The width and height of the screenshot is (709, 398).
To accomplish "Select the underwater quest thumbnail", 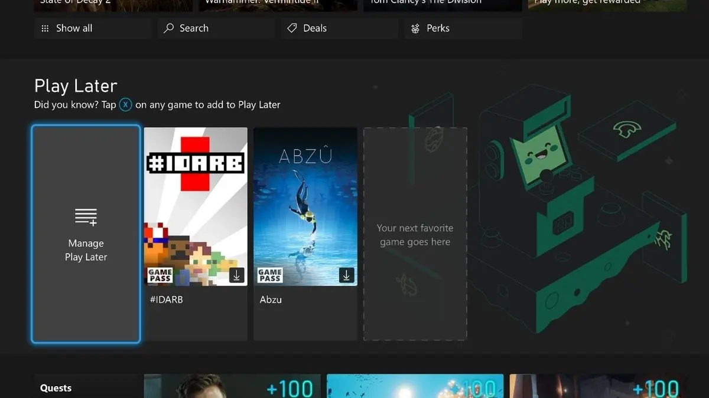I will (415, 386).
